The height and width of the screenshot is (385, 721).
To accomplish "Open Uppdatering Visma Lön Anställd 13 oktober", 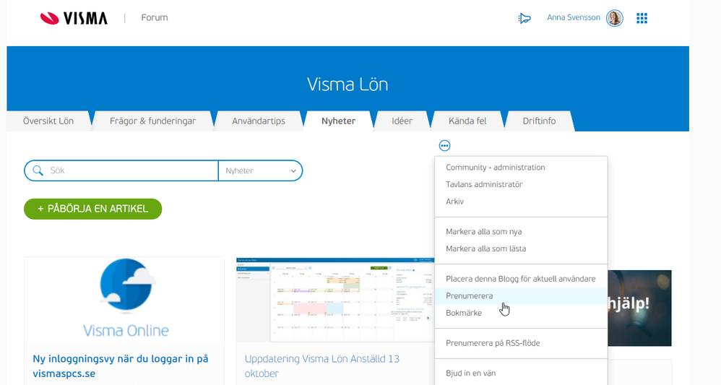I will (x=322, y=366).
